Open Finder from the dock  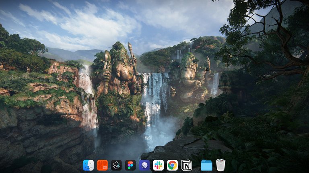coord(88,165)
